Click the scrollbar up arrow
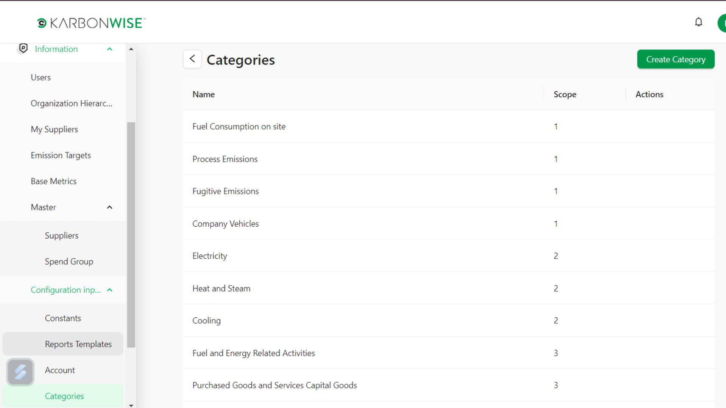Viewport: 726px width, 408px height. click(131, 48)
